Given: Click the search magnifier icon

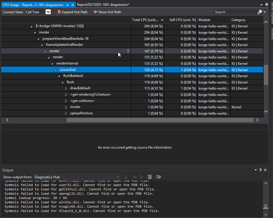Looking at the screenshot, I should (260, 12).
